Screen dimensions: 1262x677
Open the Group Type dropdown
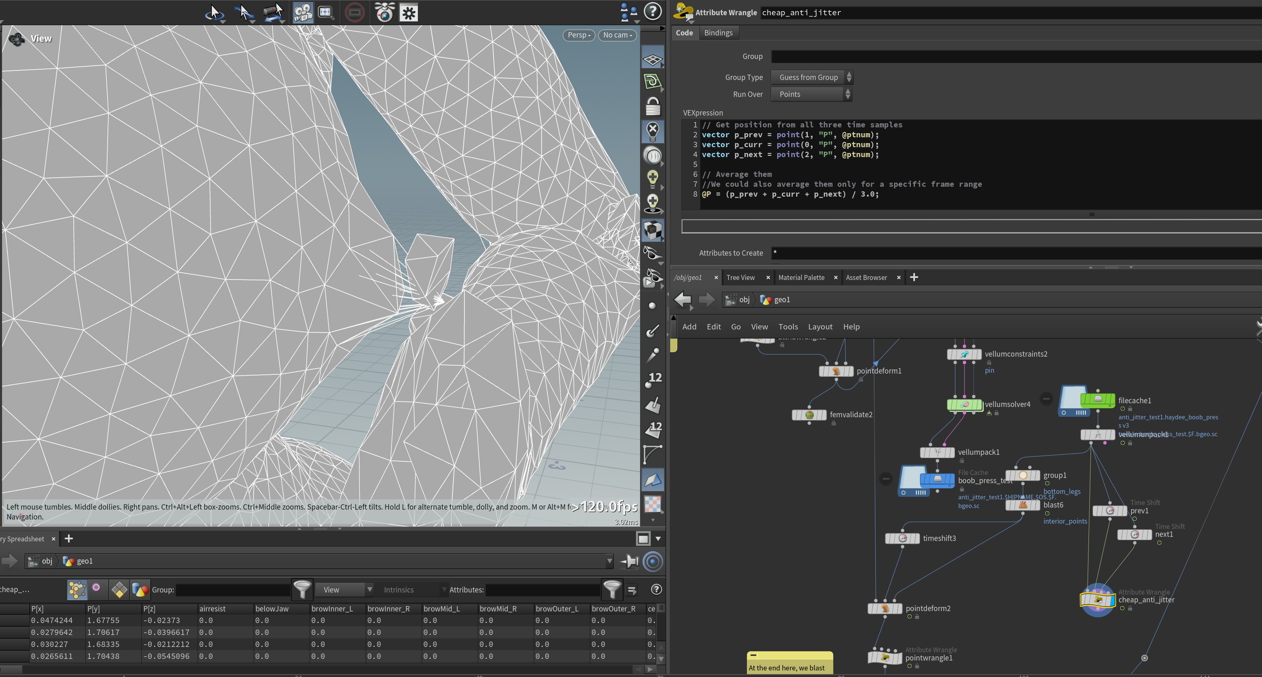click(x=811, y=78)
